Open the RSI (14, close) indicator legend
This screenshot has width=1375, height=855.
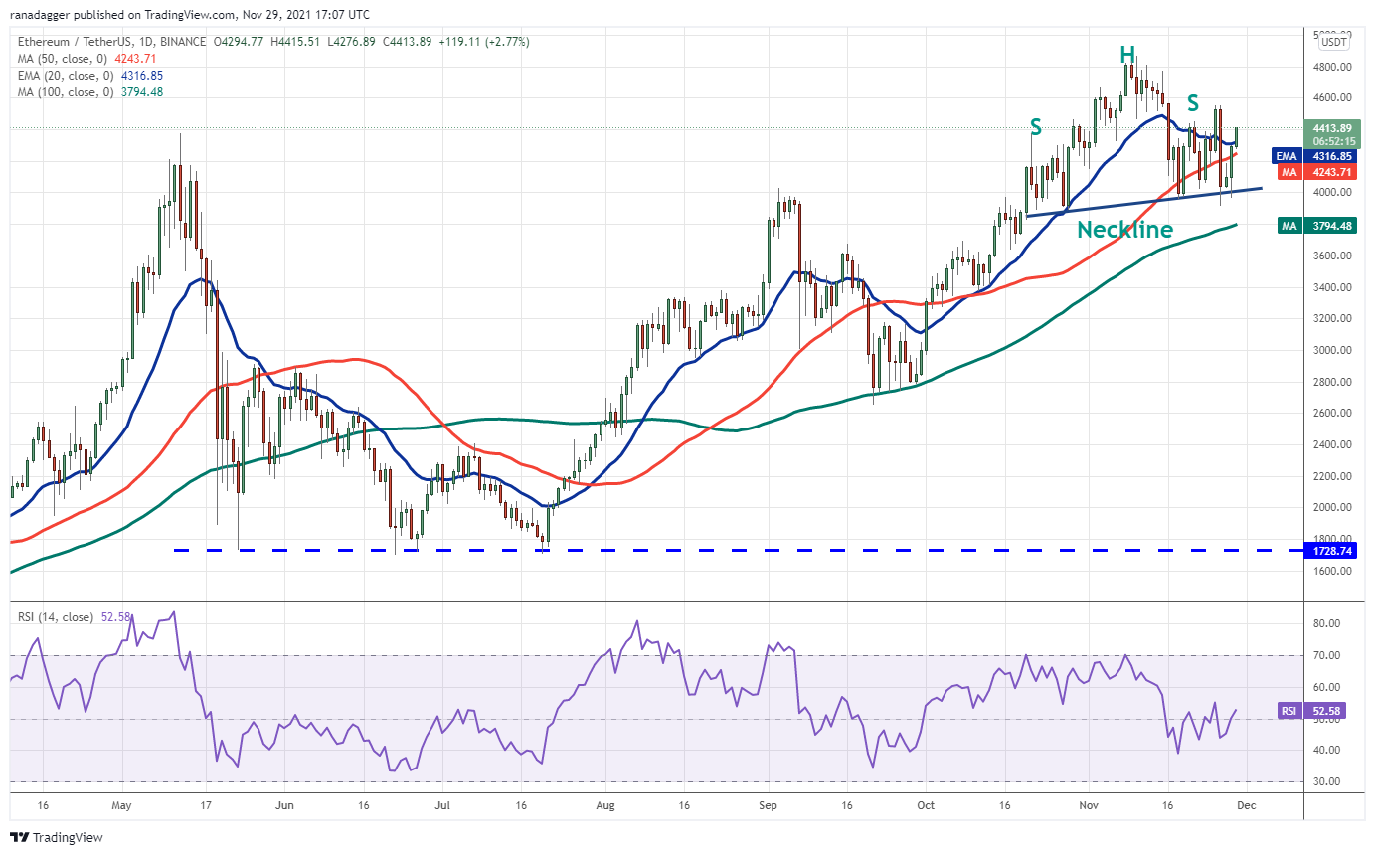[59, 617]
